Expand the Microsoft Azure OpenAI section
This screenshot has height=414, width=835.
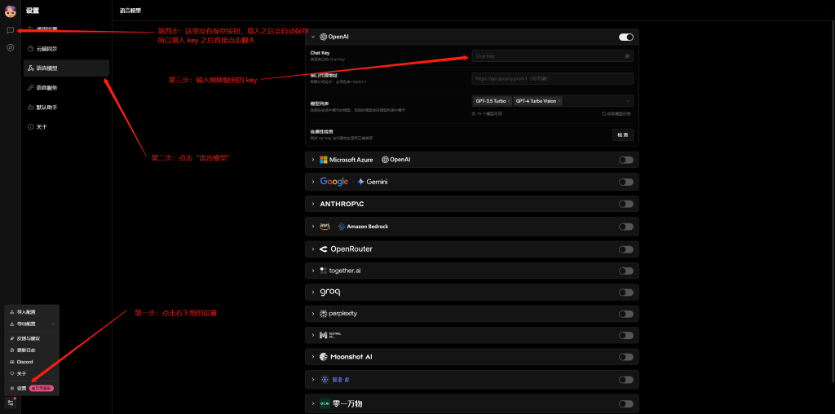pyautogui.click(x=313, y=160)
